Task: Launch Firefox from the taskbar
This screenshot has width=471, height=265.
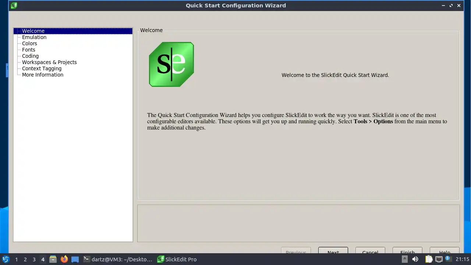Action: tap(64, 259)
